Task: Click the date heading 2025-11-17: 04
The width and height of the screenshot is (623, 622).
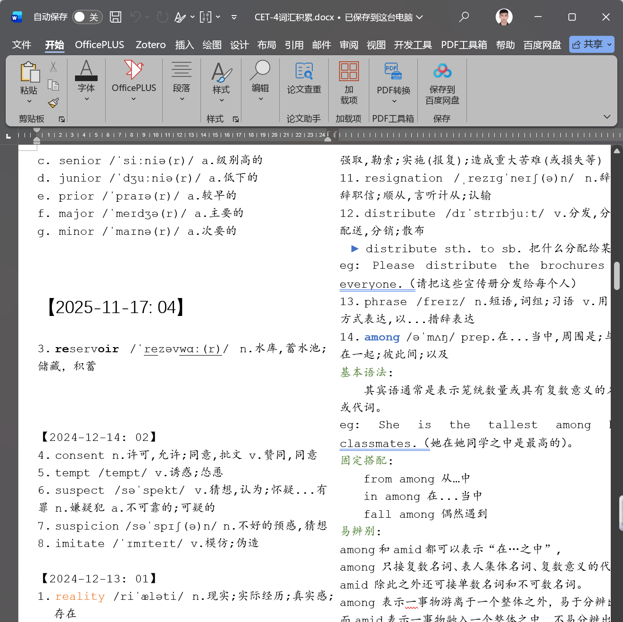Action: [116, 307]
